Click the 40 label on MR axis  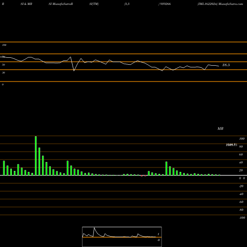click(241, 163)
